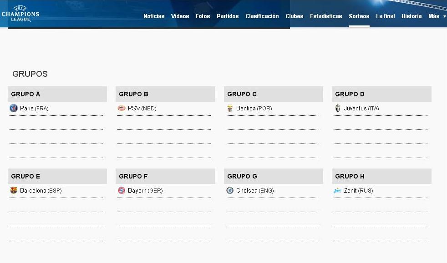Open the Vídeos section

click(x=180, y=16)
